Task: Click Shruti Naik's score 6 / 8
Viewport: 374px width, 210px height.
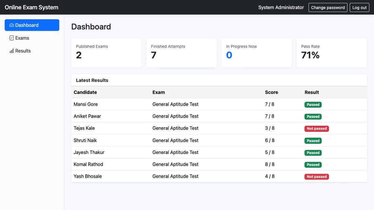Action: click(270, 140)
